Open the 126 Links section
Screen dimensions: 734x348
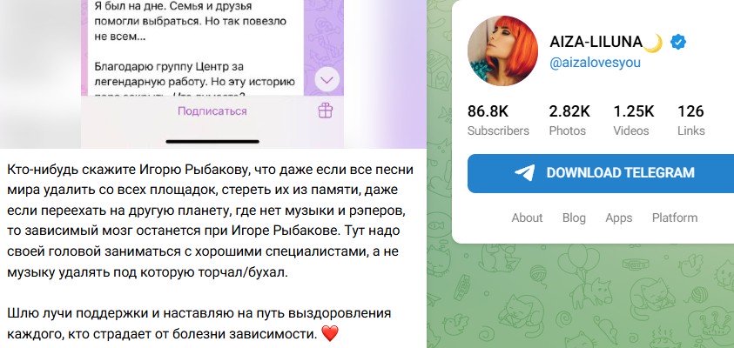click(x=691, y=120)
